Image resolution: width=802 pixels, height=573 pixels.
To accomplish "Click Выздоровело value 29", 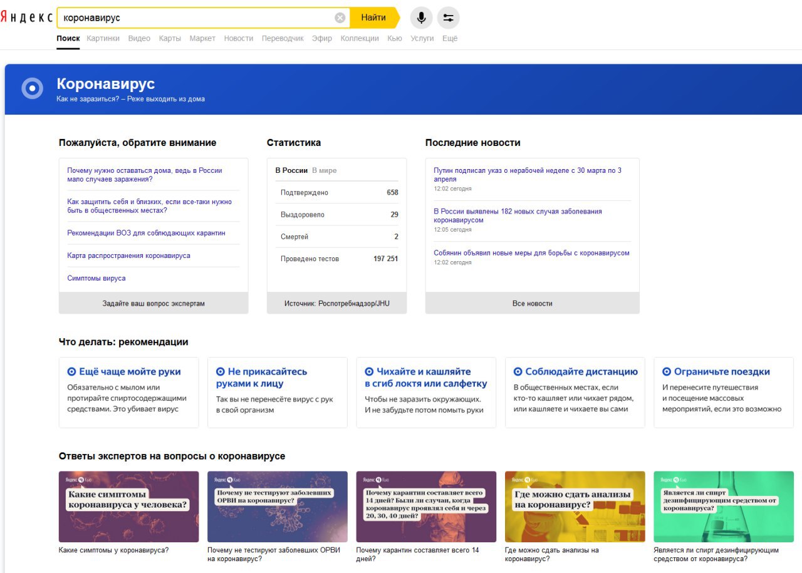I will (394, 215).
